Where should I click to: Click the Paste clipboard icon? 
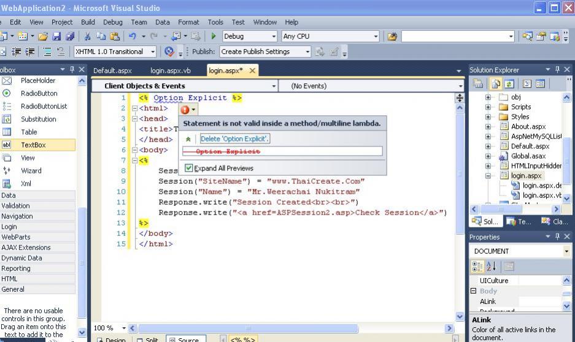(x=115, y=36)
